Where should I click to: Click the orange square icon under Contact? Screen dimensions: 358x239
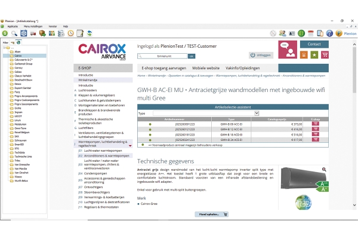[304, 55]
